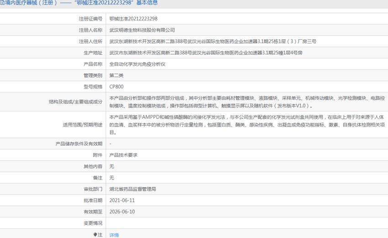
Task: Click expiry date 2026-06-10
Action: (x=122, y=212)
